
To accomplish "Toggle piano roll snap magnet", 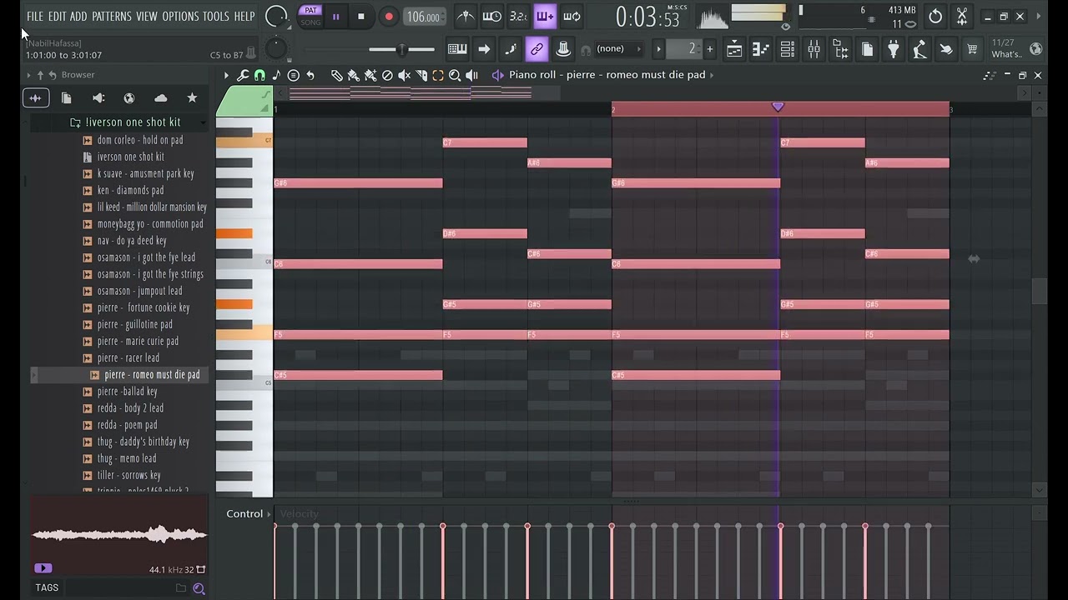I will point(259,75).
